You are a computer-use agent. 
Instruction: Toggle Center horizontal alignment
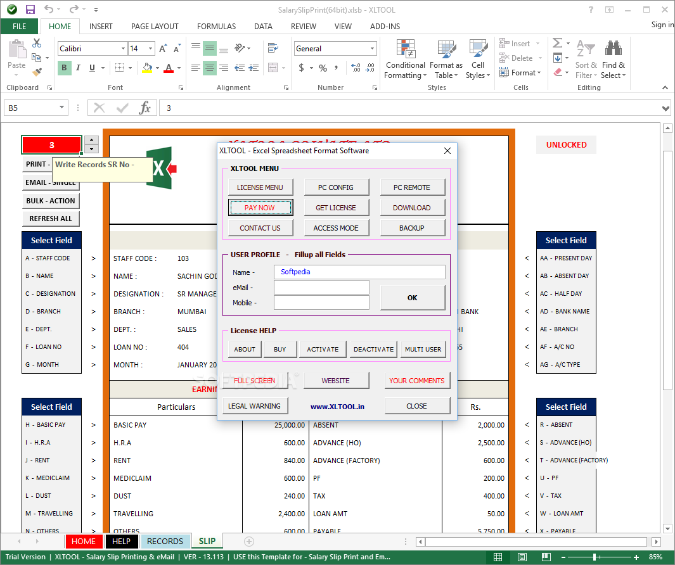210,68
